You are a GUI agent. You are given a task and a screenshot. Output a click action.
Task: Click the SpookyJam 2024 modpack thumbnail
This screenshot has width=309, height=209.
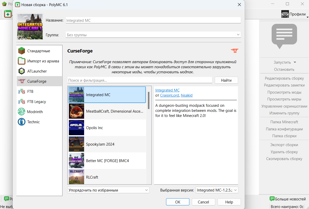point(76,144)
